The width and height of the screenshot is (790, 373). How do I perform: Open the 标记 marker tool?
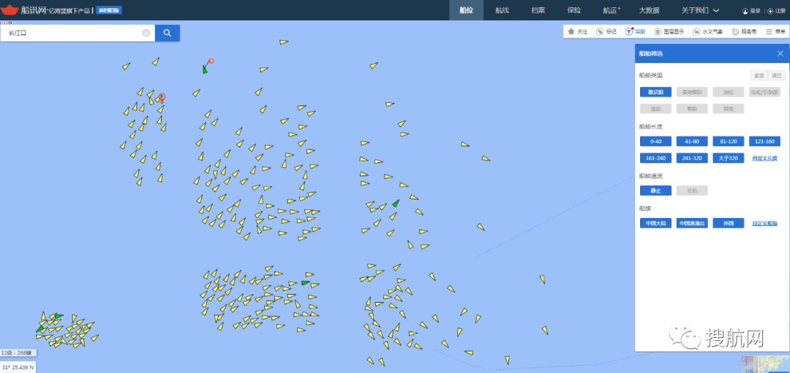point(606,31)
